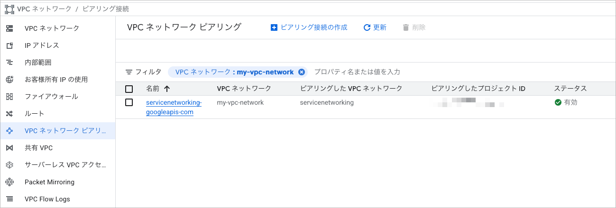Remove the my-vpc-network filter chip
Image resolution: width=616 pixels, height=208 pixels.
pyautogui.click(x=301, y=72)
